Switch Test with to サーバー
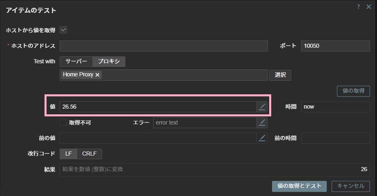 (x=76, y=61)
